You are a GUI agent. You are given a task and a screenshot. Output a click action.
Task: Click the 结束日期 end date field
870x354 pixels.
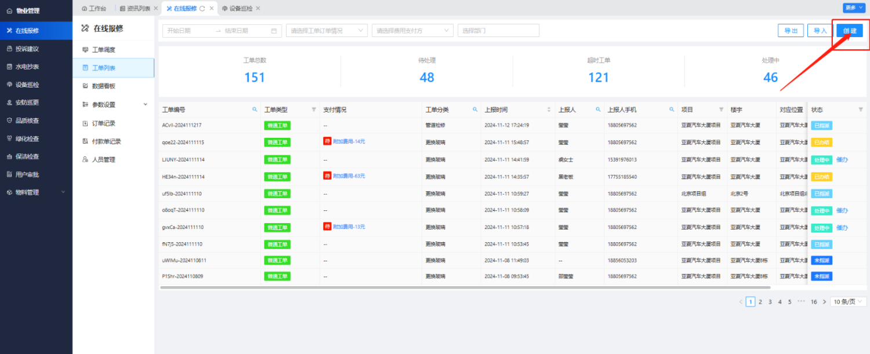245,31
